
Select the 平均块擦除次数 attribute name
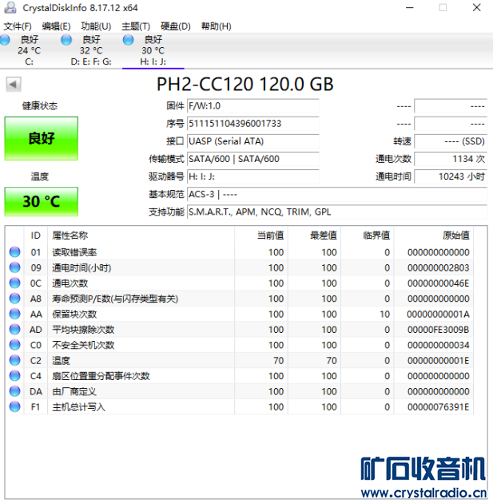(83, 330)
